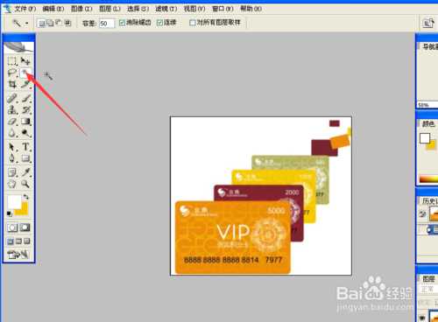Select the Type (T) tool

pos(25,146)
